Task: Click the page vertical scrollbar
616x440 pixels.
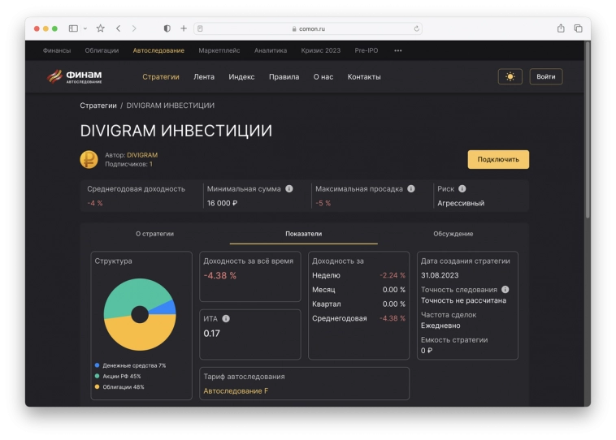Action: 588,130
